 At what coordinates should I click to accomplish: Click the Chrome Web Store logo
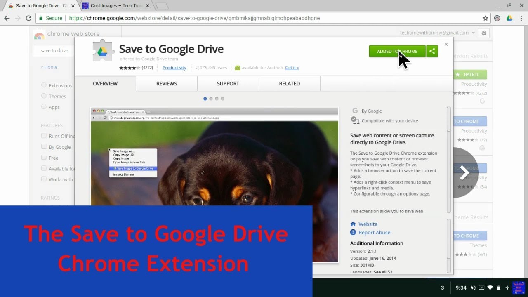[39, 35]
